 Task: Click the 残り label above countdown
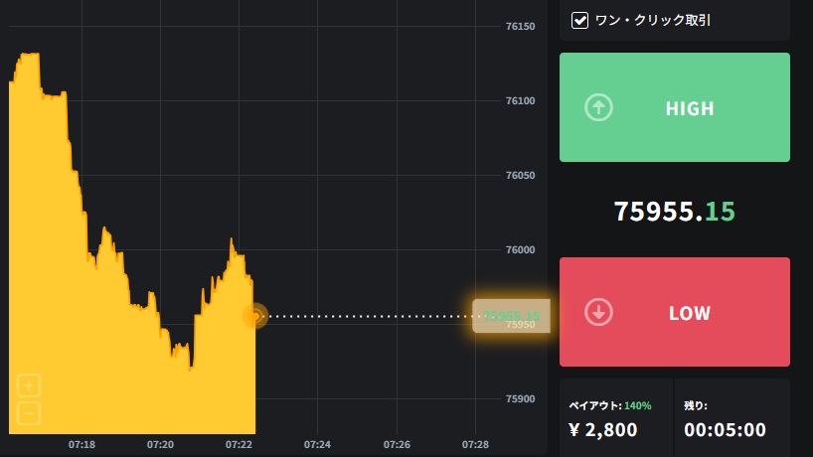[x=695, y=405]
